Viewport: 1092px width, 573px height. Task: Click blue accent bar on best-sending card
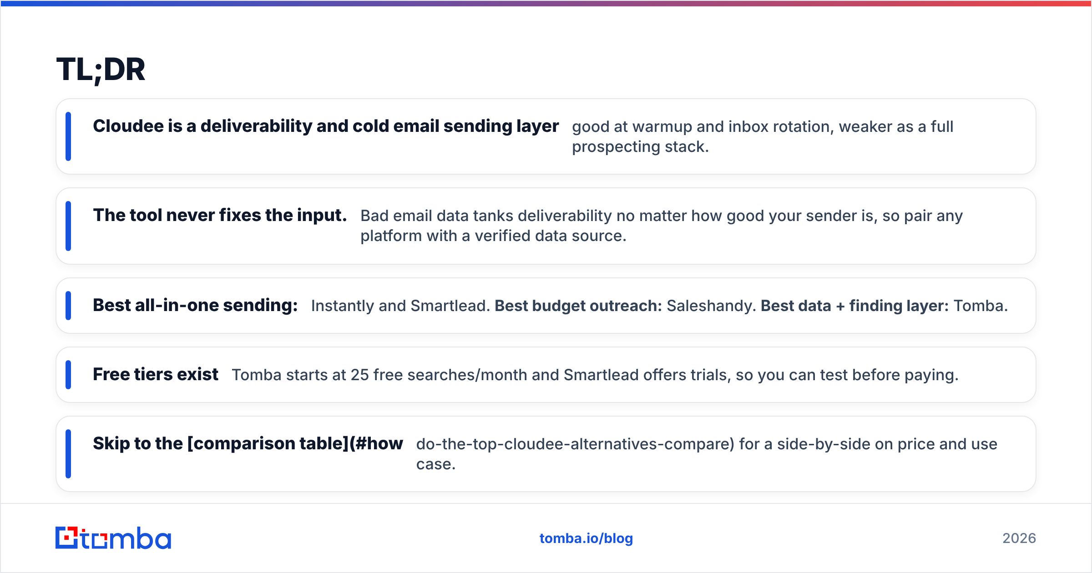(68, 306)
